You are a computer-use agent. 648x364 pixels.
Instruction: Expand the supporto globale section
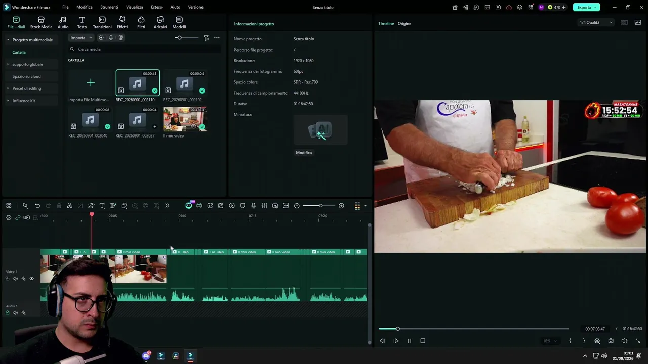[x=8, y=64]
